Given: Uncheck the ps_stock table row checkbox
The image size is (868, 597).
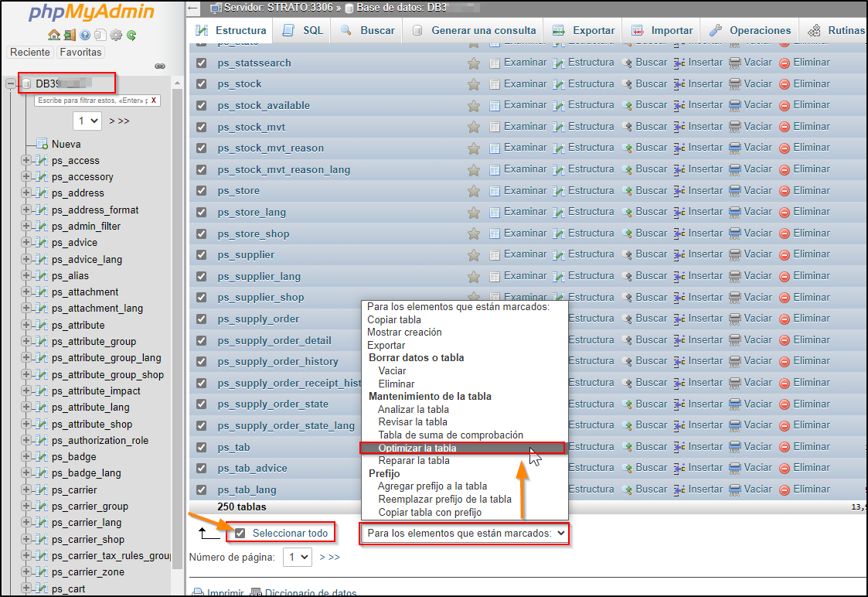Looking at the screenshot, I should click(x=201, y=84).
